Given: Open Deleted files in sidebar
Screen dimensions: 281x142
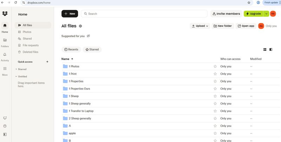Looking at the screenshot, I should coord(30,52).
